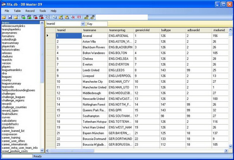
Task: Open the Tools menu
Action: pos(43,11)
